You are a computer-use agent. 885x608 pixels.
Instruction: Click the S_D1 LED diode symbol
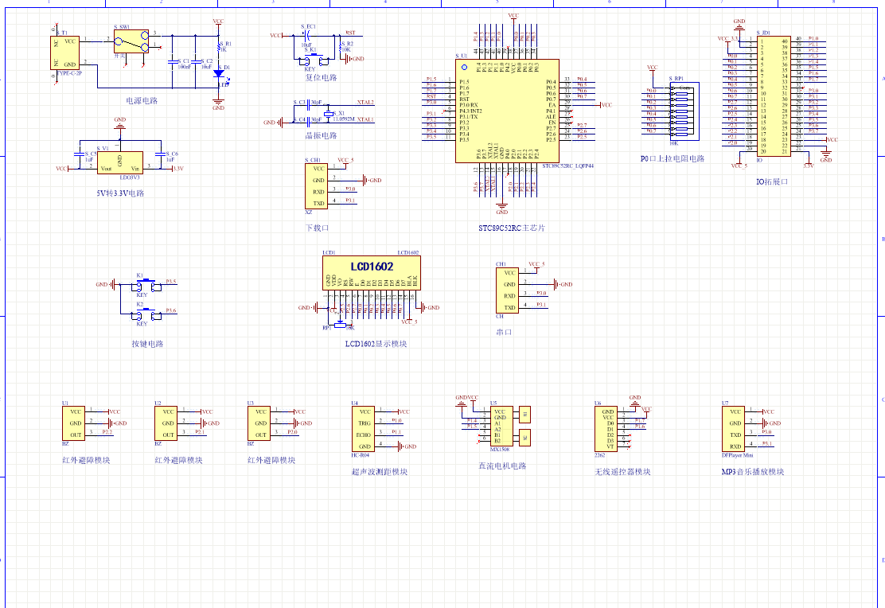[219, 74]
